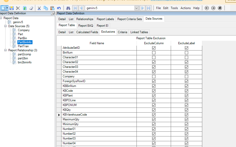Uncheck ExcludeLabel for KBCode
236x147 pixels.
[x=186, y=91]
